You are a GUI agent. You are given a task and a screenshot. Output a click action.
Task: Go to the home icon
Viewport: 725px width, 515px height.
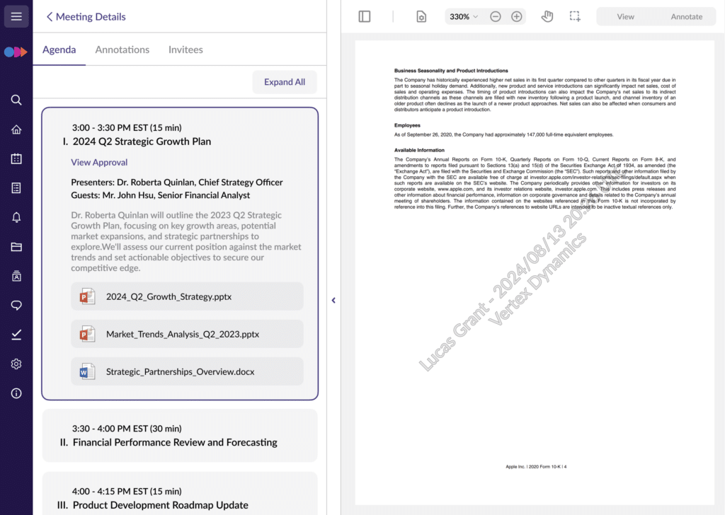(16, 129)
